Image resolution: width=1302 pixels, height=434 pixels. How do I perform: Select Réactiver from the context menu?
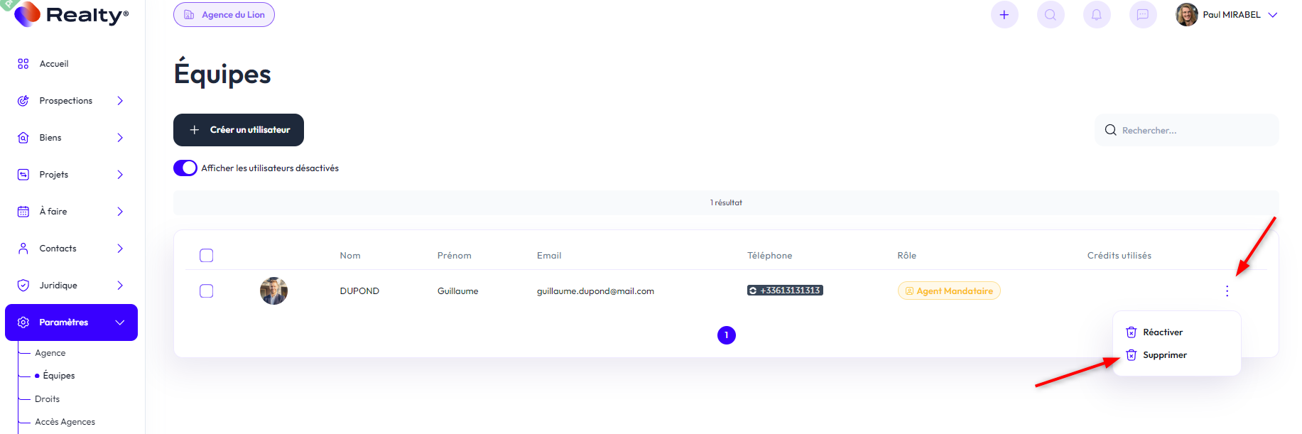(1162, 332)
